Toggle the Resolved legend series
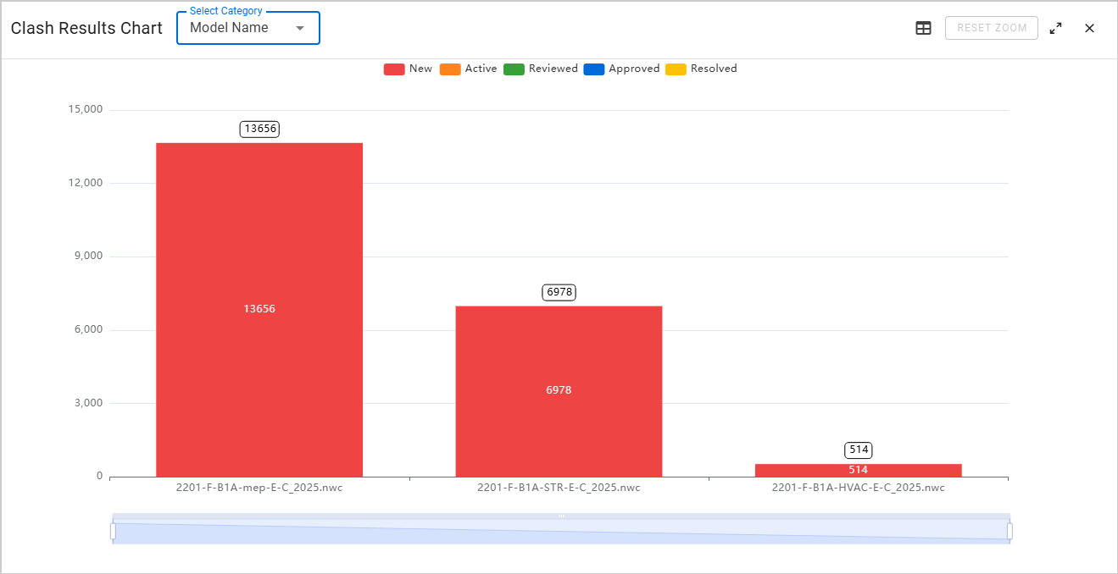1118x574 pixels. pyautogui.click(x=701, y=69)
